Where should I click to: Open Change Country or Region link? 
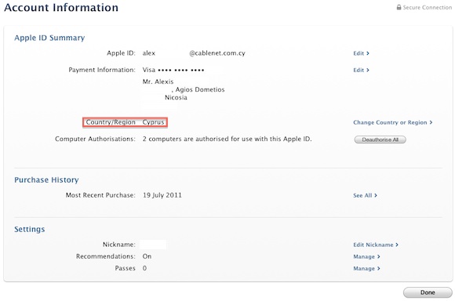pyautogui.click(x=392, y=122)
